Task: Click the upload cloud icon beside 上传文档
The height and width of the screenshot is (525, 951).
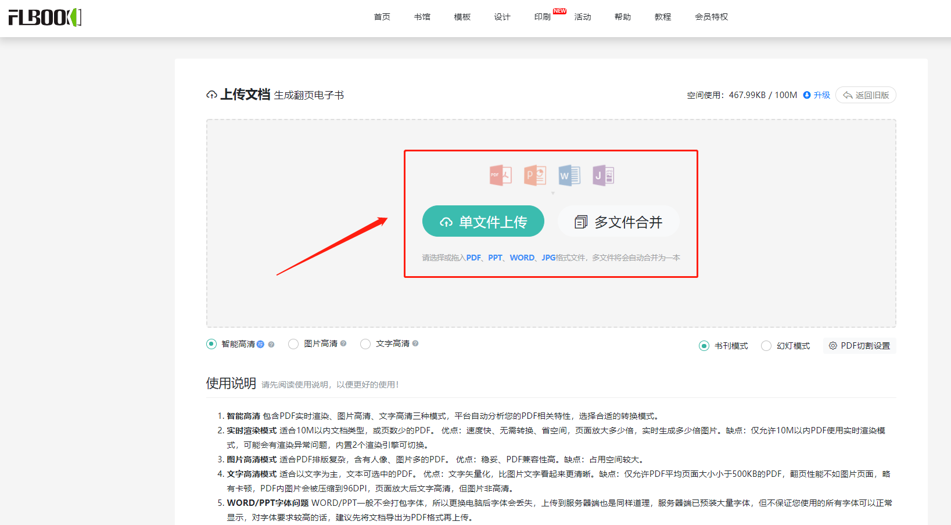Action: (211, 95)
